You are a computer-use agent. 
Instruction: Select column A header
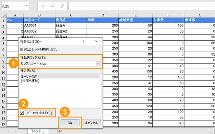[x=15, y=15]
